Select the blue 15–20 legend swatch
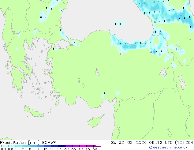This screenshot has height=150, width=194. click(x=48, y=146)
